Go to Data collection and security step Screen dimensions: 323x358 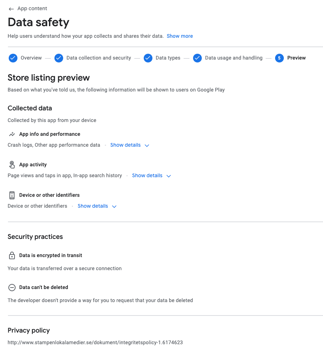[x=99, y=58]
